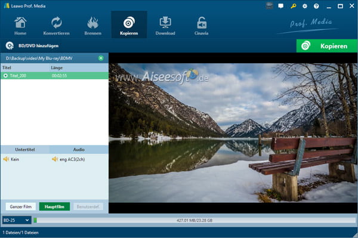Click the Audio column header
Screen dimensions: 358x238
tap(79, 150)
